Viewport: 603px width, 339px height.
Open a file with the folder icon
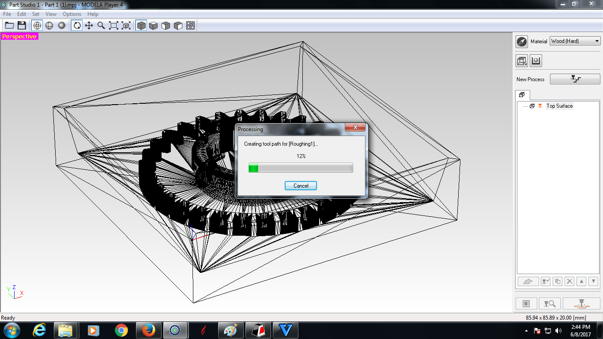pos(9,26)
